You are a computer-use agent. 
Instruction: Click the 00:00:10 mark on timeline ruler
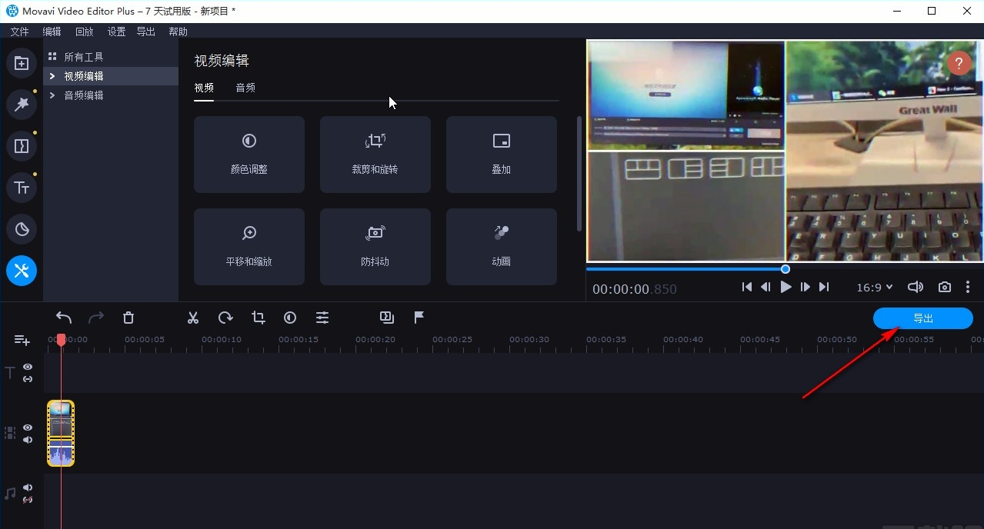[x=222, y=339]
